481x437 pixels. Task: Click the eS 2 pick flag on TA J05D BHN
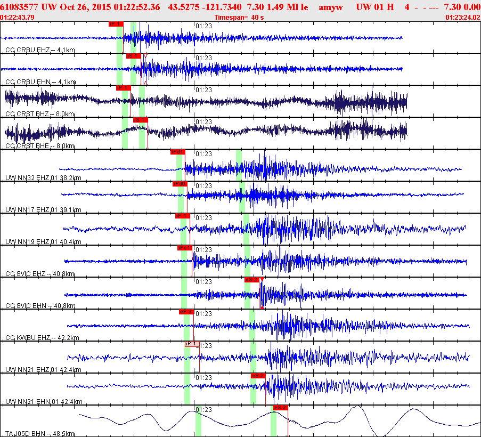[280, 408]
